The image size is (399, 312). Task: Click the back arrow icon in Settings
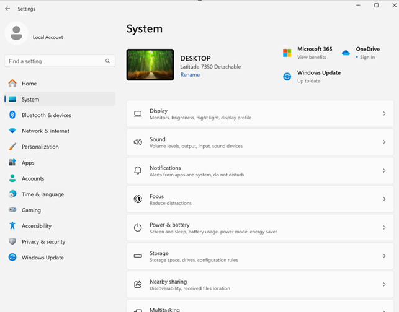tap(7, 9)
